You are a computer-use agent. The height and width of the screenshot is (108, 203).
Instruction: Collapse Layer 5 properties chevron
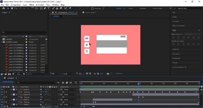tap(12, 100)
